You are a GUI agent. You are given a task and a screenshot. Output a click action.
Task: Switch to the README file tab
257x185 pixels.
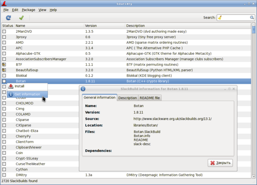[149, 98]
